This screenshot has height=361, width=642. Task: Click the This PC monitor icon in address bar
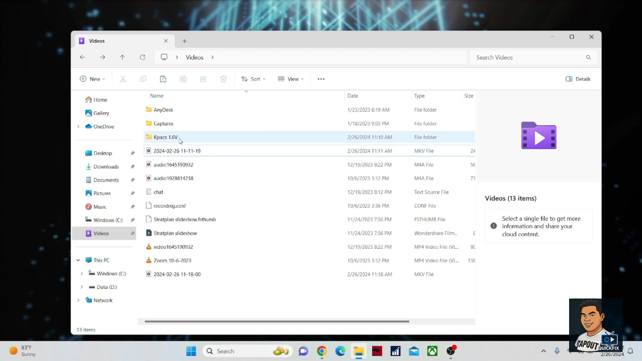(164, 57)
